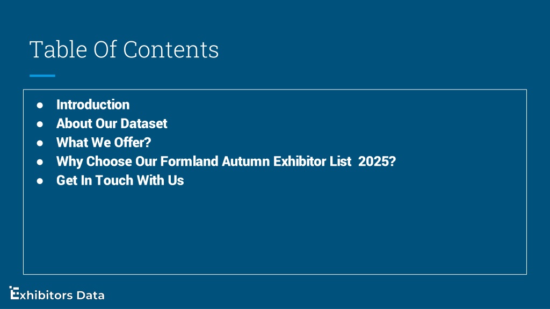Click the word Table in the heading
Image resolution: width=550 pixels, height=309 pixels.
58,49
